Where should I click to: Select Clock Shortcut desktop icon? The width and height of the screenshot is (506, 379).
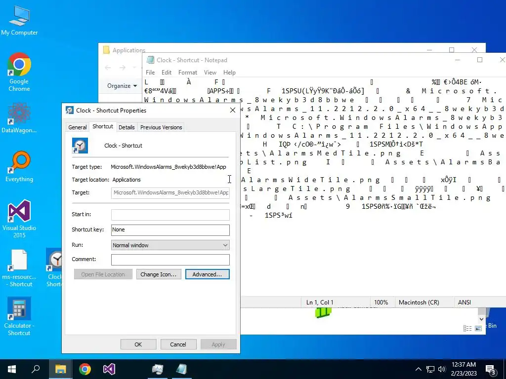pyautogui.click(x=54, y=268)
